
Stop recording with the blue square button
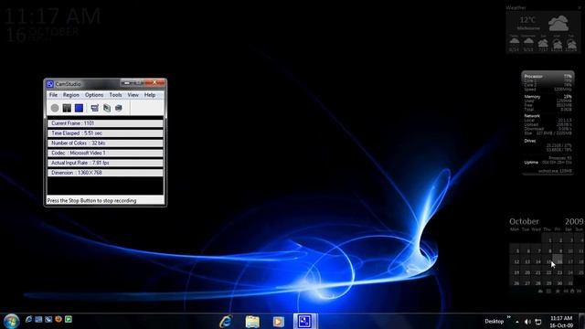[x=79, y=108]
